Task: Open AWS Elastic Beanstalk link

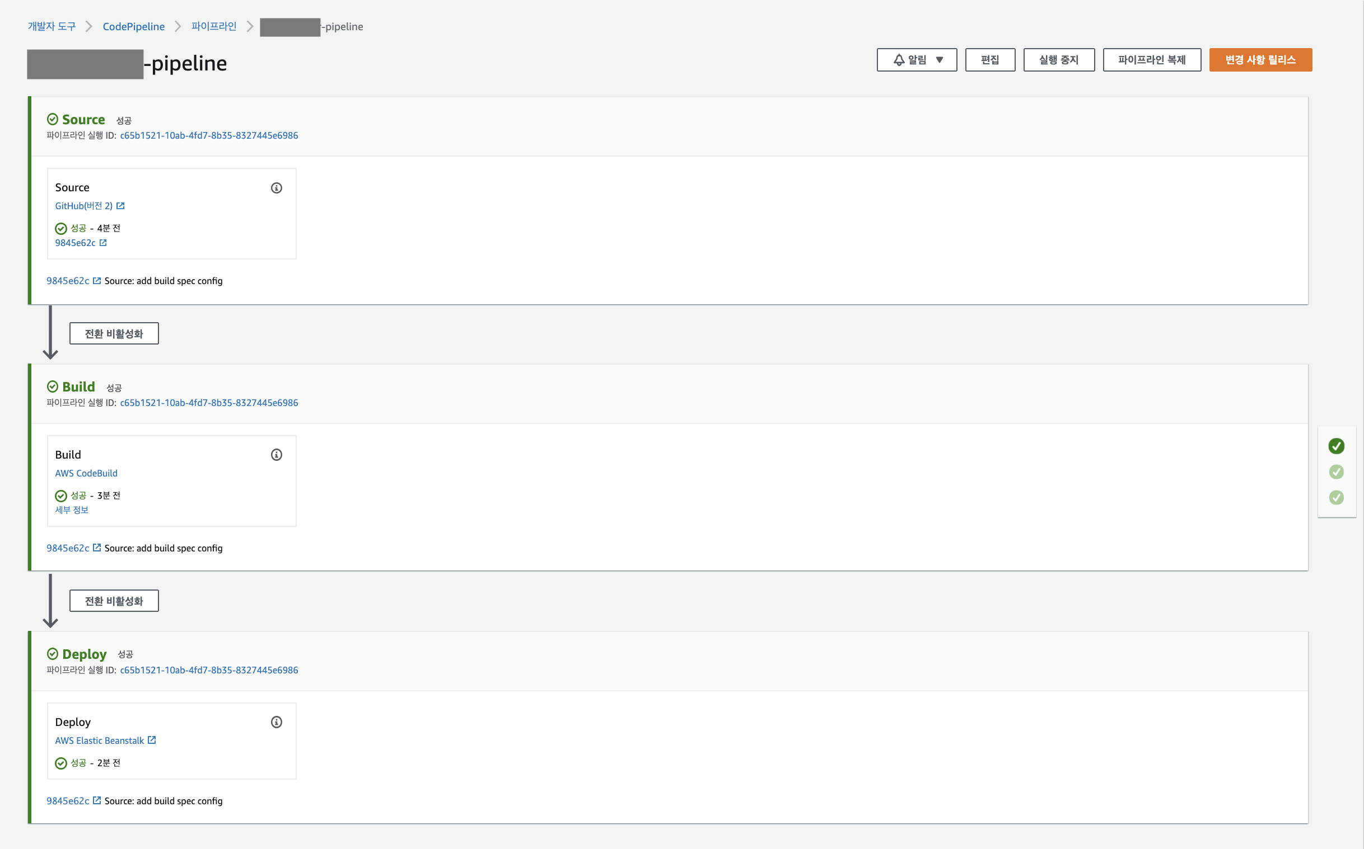Action: tap(100, 740)
